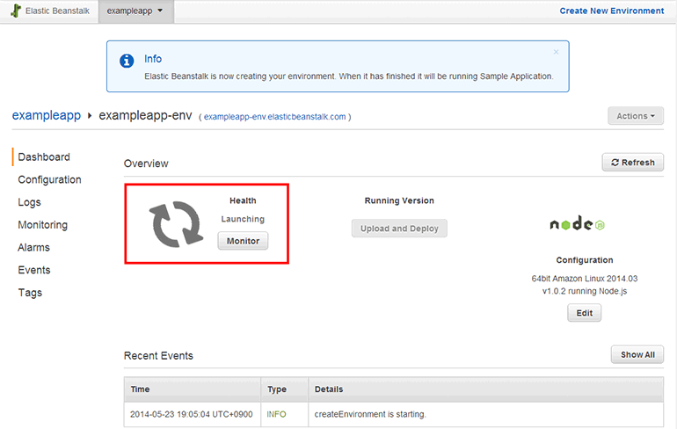Navigate to Logs in the sidebar
Screen dimensions: 677x429
click(29, 202)
